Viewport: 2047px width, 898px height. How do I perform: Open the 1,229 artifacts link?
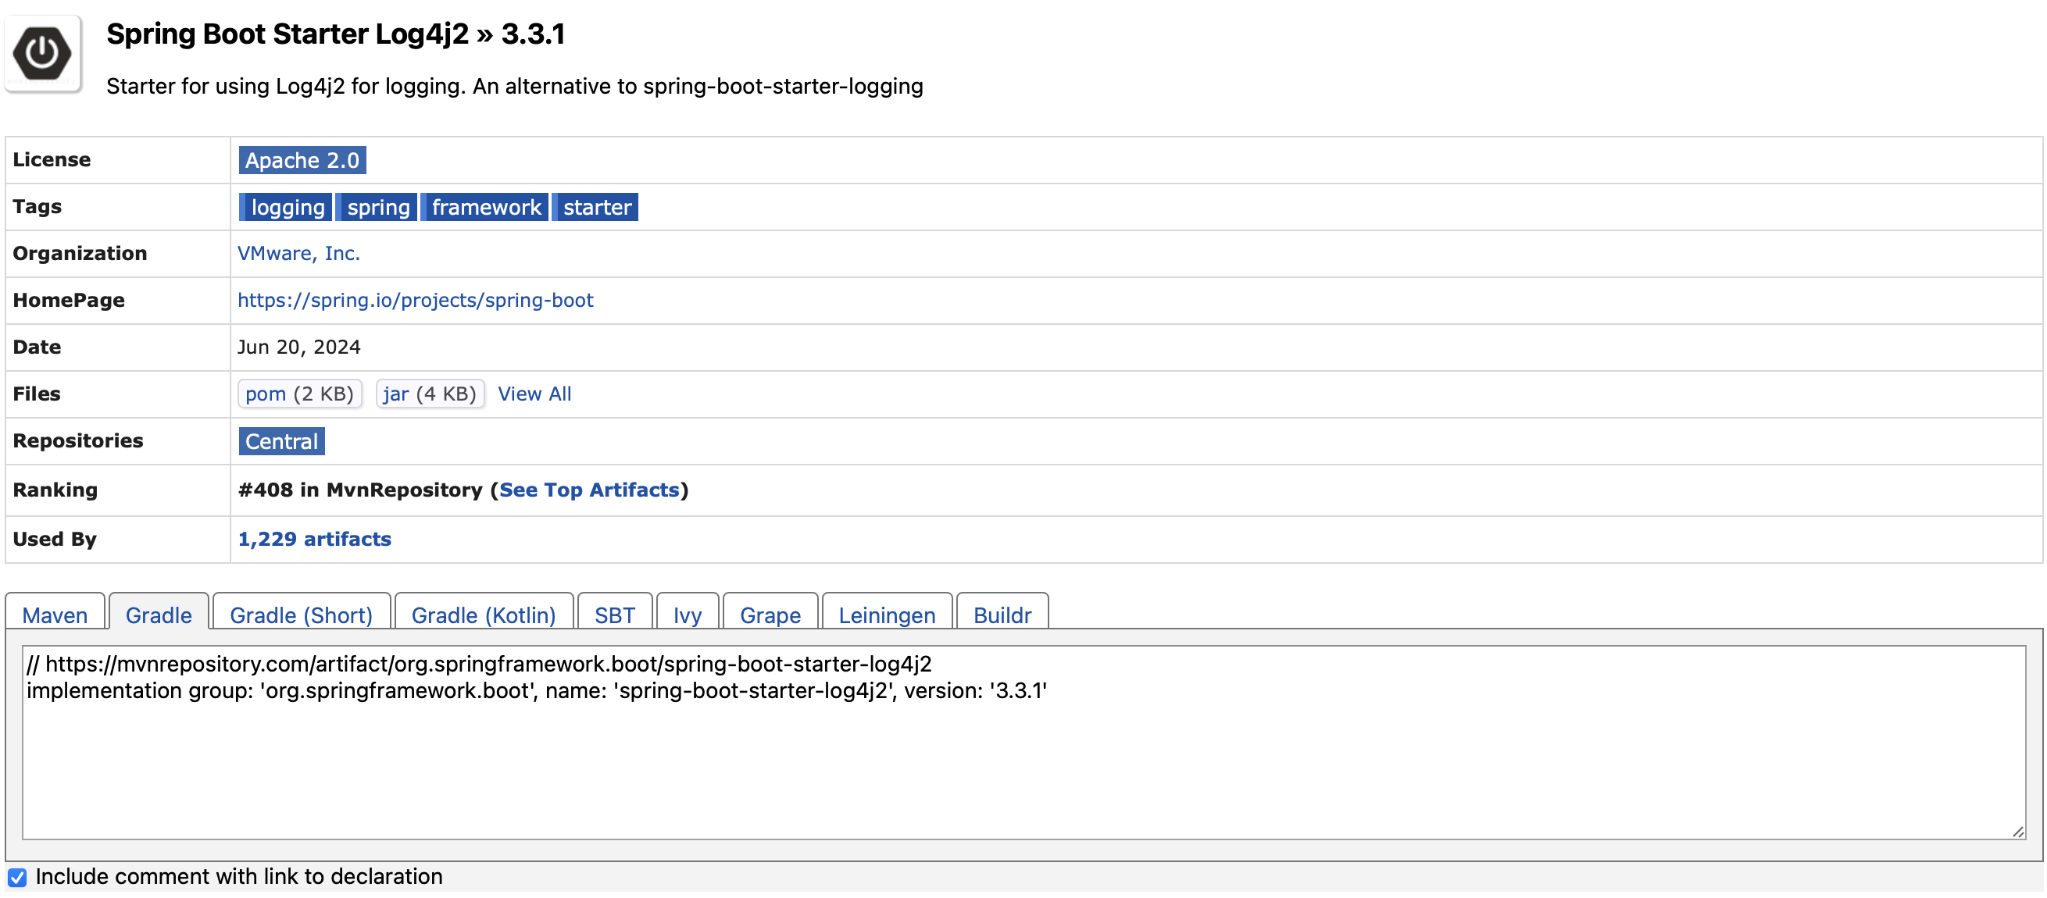315,539
